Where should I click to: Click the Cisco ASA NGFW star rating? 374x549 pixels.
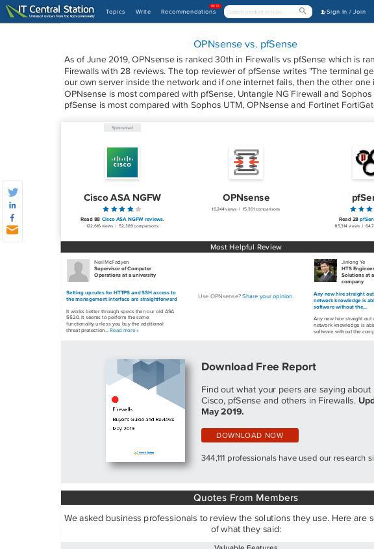[x=122, y=209]
